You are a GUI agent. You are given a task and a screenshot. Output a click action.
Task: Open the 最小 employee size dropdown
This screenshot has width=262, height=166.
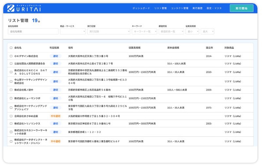coord(192,32)
